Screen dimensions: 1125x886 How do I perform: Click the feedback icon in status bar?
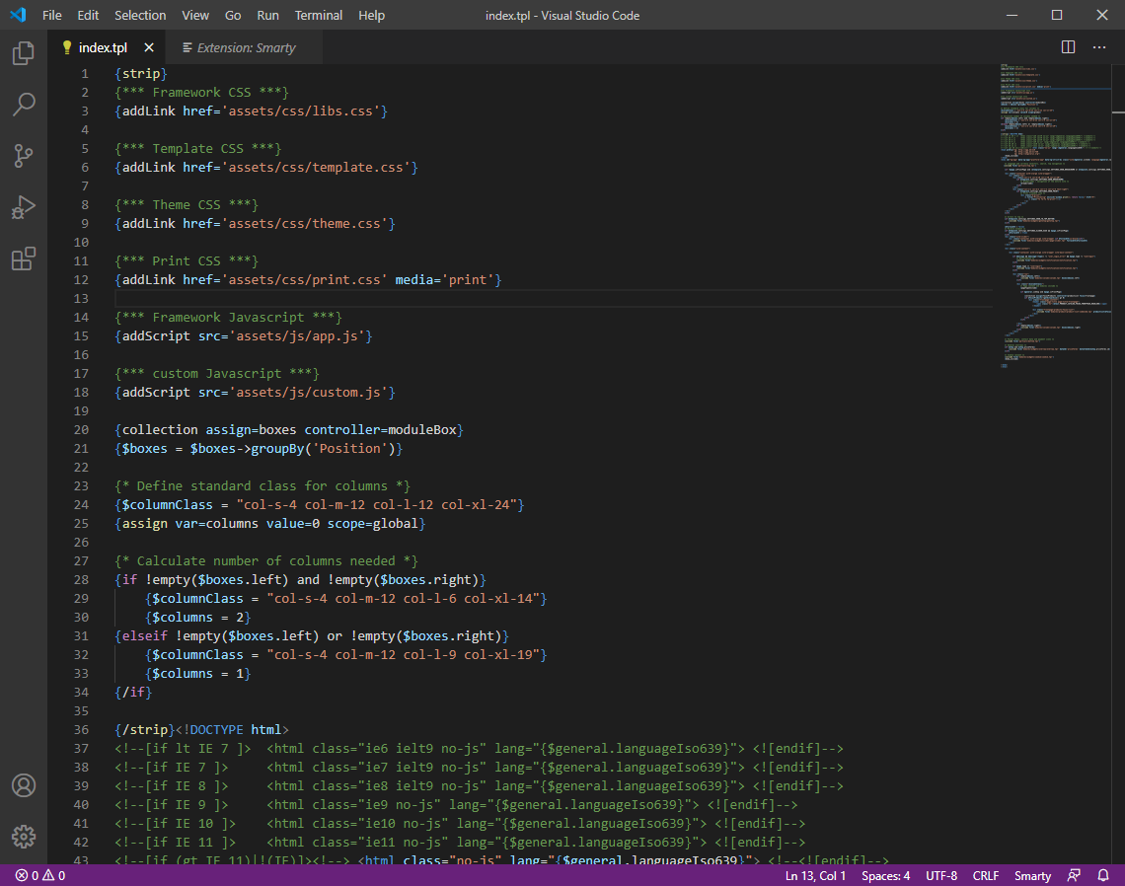tap(1074, 875)
